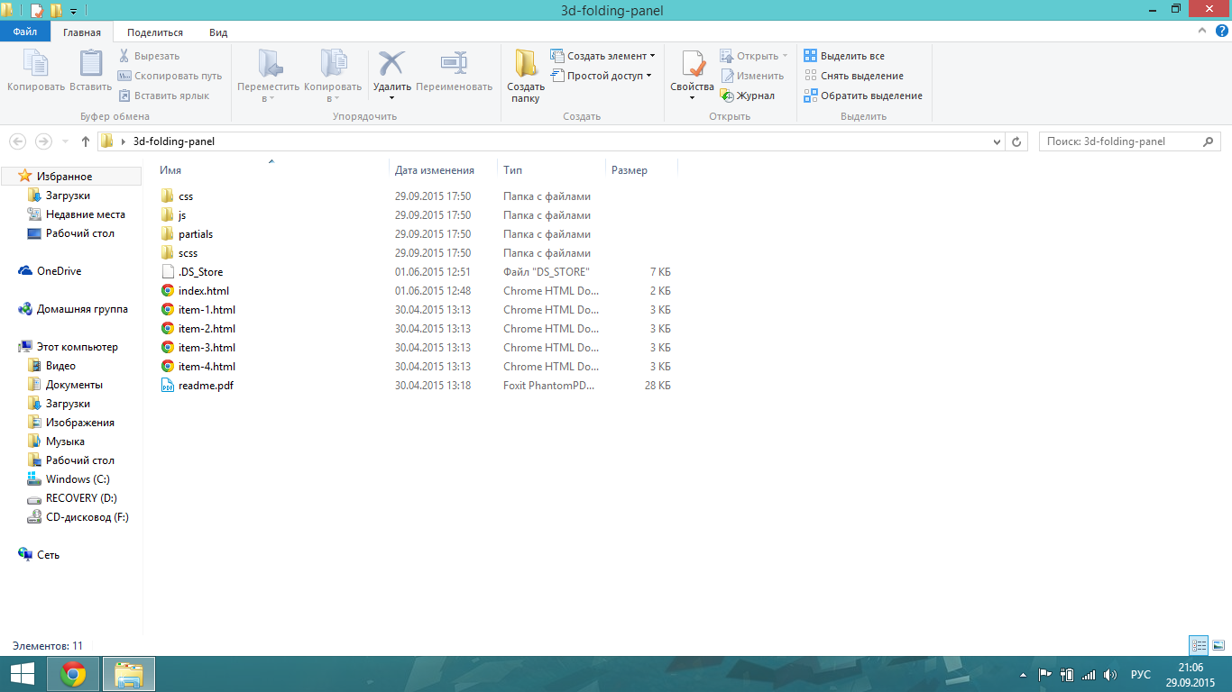Click Invert selection (Обратить выделение)
Screen dimensions: 1232x692
click(863, 96)
